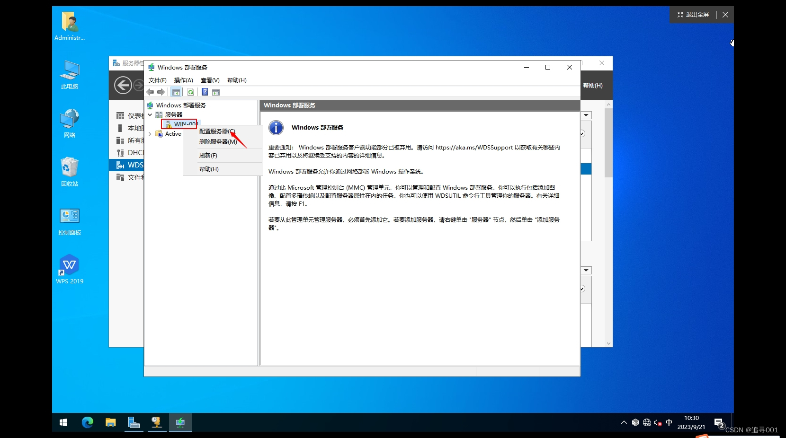Minimize the Windows 部署服务 window

tap(527, 67)
